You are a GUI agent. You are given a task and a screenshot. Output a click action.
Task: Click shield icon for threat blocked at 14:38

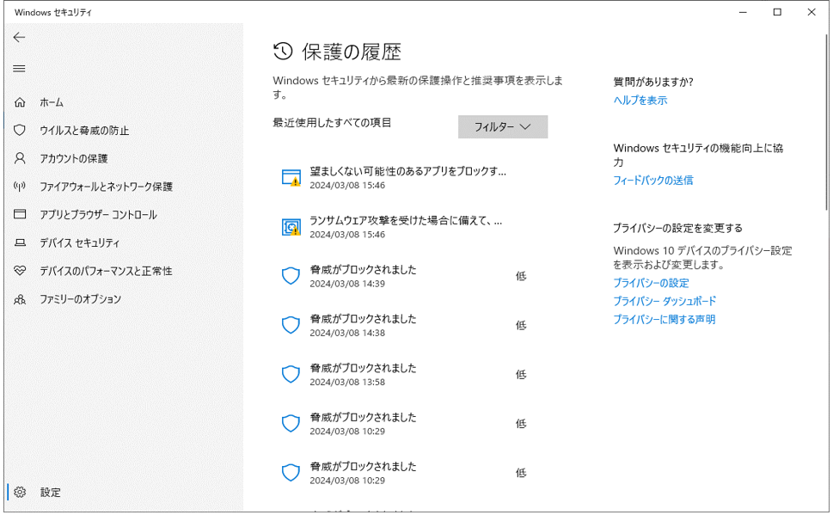click(x=291, y=325)
